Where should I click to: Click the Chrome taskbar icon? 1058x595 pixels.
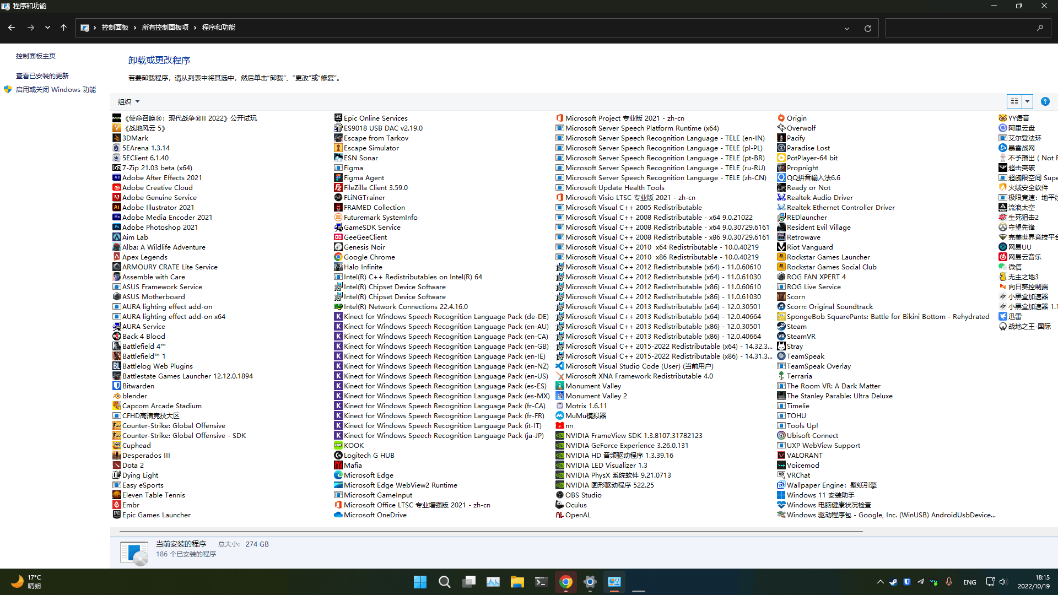[565, 582]
